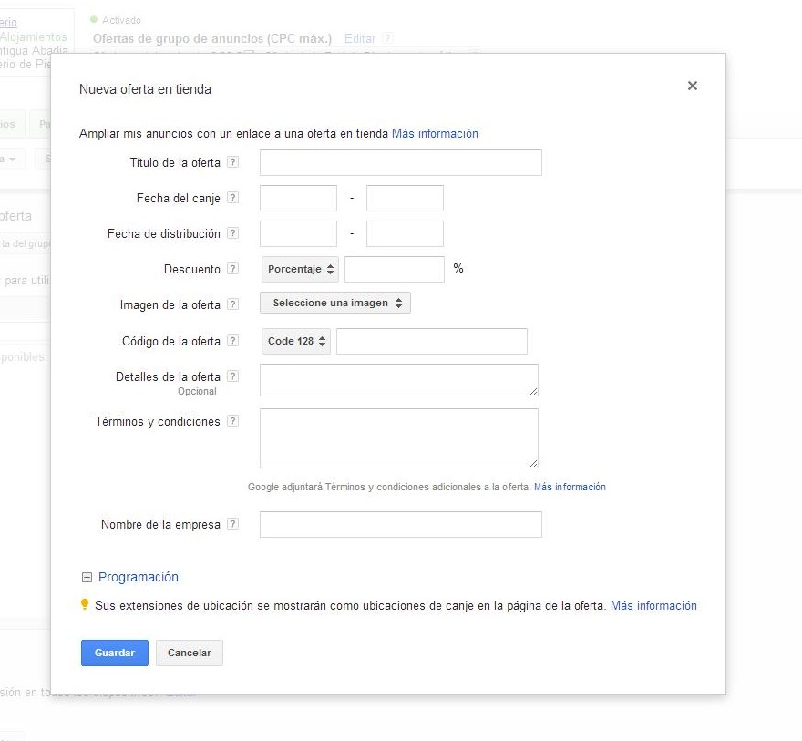Click the Términos y condiciones text area
The width and height of the screenshot is (802, 741).
398,437
